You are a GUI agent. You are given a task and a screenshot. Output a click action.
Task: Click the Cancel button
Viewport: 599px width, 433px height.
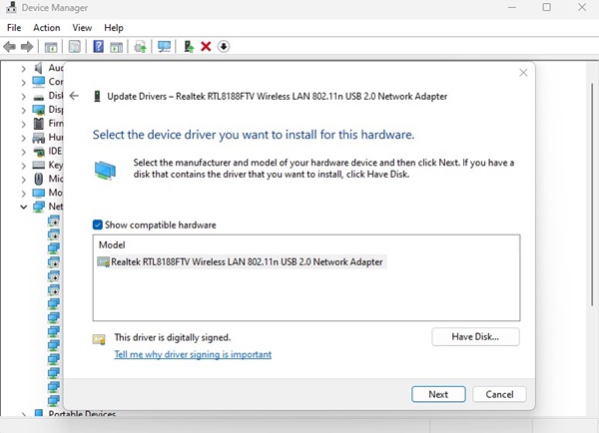click(499, 394)
